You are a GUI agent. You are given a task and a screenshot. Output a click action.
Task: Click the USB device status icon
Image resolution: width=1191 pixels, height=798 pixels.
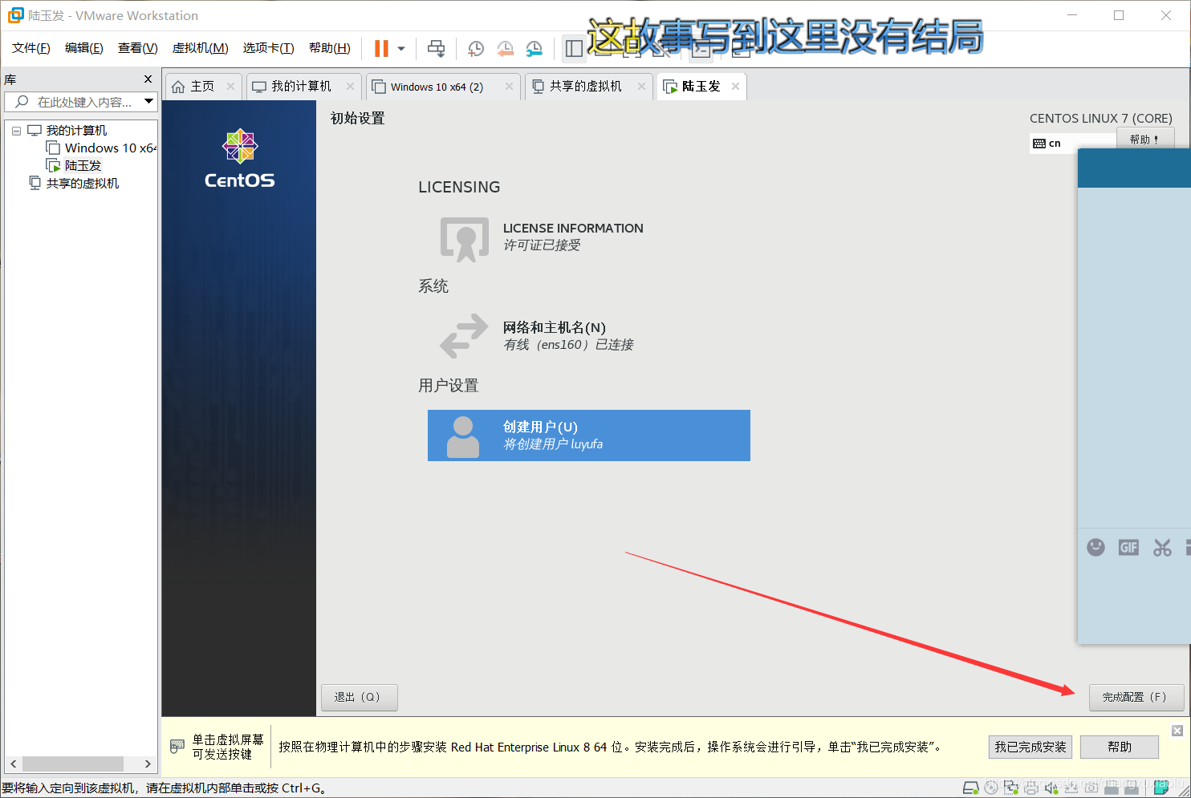1071,788
